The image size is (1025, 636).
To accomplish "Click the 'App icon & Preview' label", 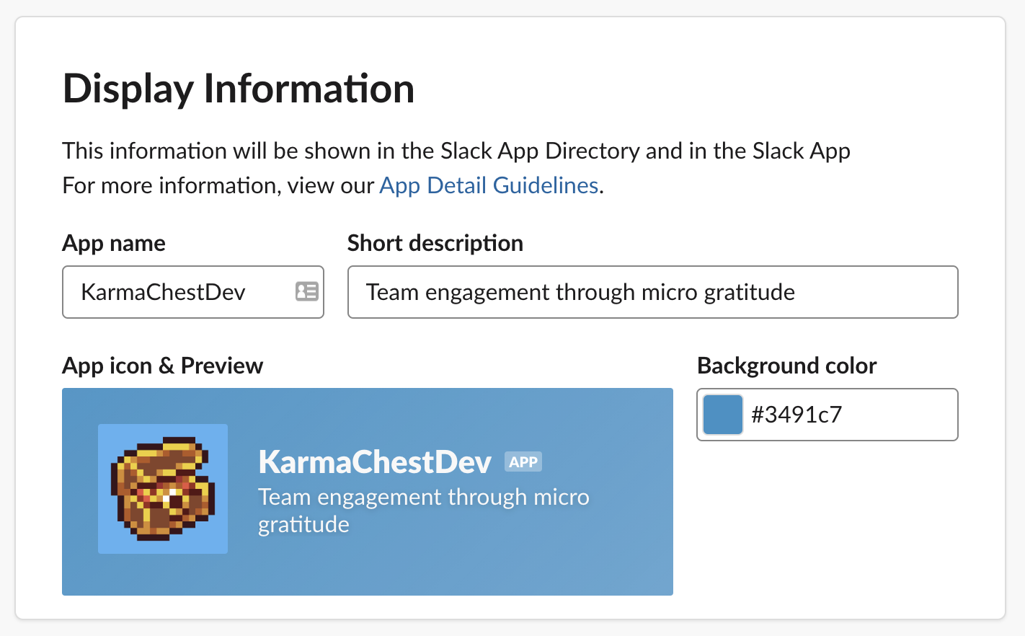I will [x=163, y=366].
